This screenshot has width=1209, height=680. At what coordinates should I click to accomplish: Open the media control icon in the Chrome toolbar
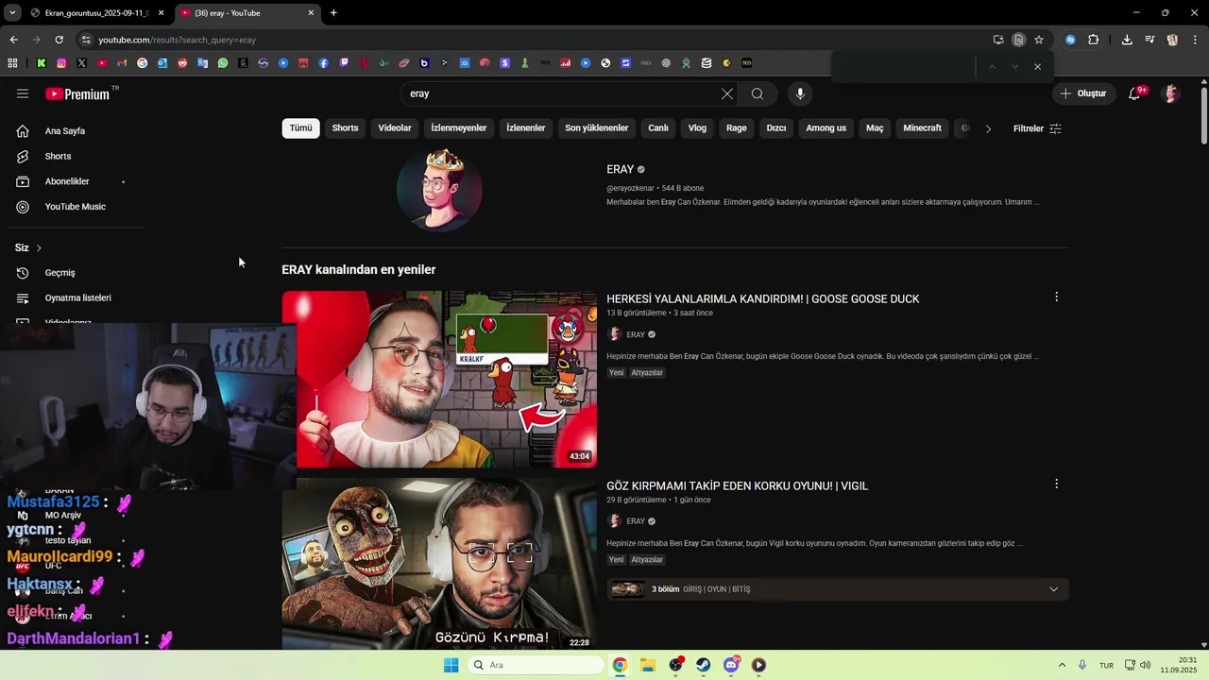[x=1149, y=40]
